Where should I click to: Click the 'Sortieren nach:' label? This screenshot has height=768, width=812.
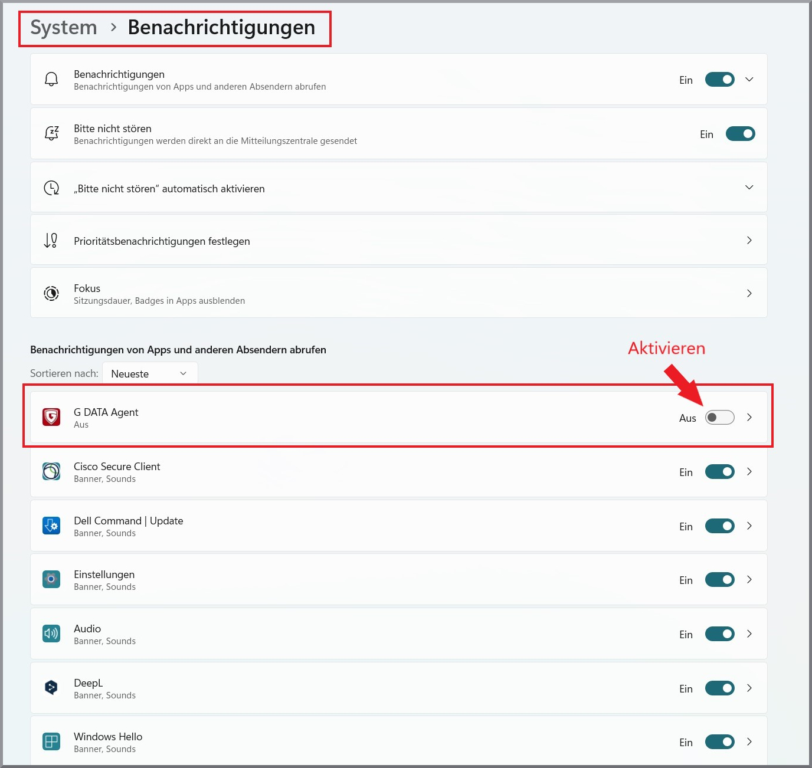[x=64, y=373]
